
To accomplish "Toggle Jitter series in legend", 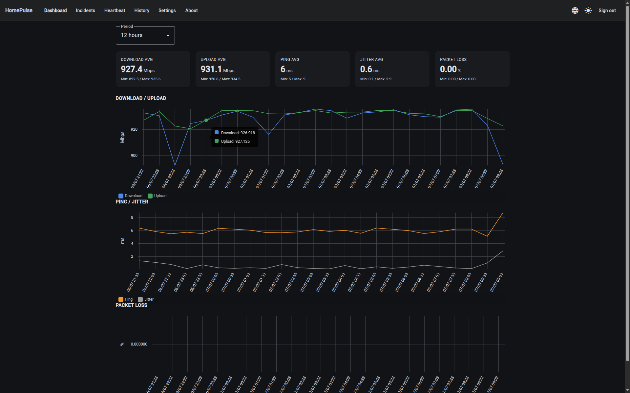I will pos(146,299).
